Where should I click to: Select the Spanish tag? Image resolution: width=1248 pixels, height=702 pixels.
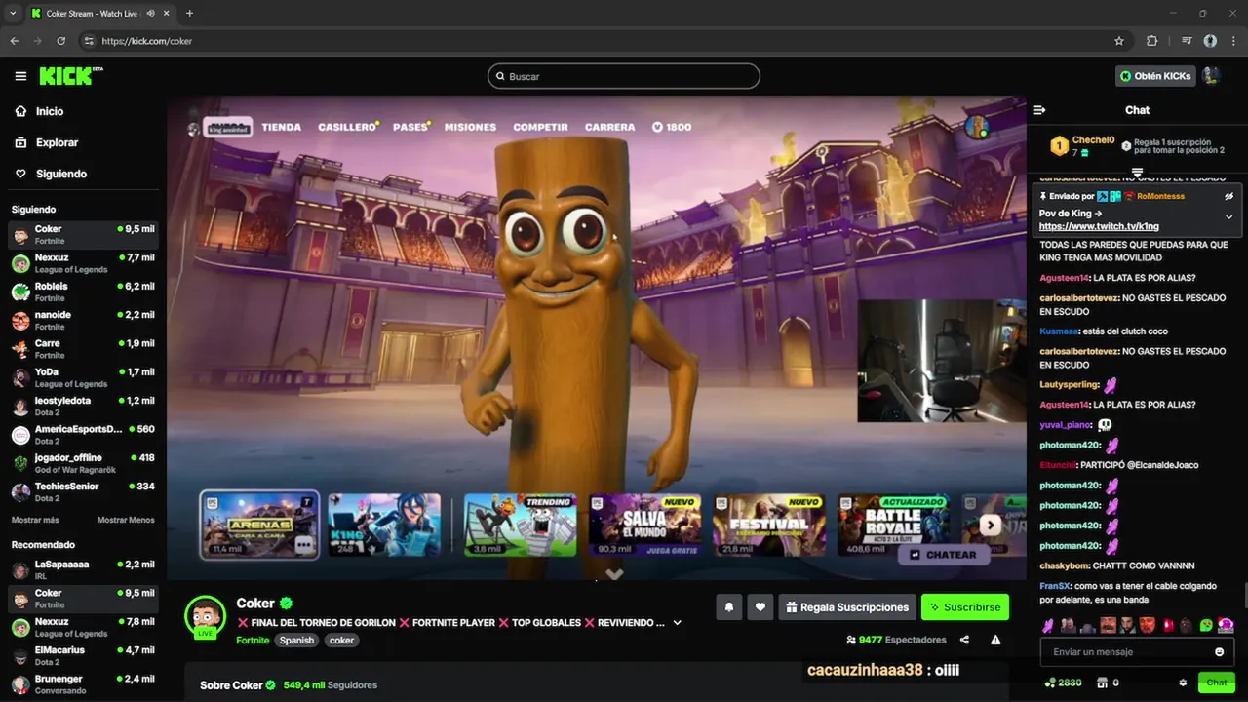(296, 641)
